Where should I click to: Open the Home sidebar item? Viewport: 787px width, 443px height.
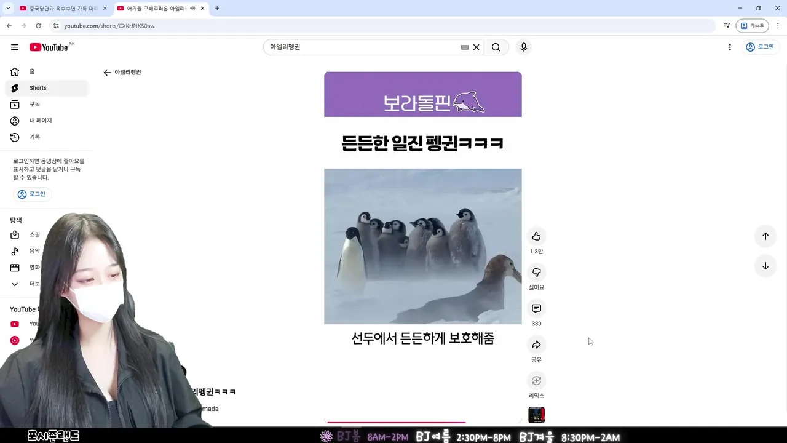click(x=46, y=71)
